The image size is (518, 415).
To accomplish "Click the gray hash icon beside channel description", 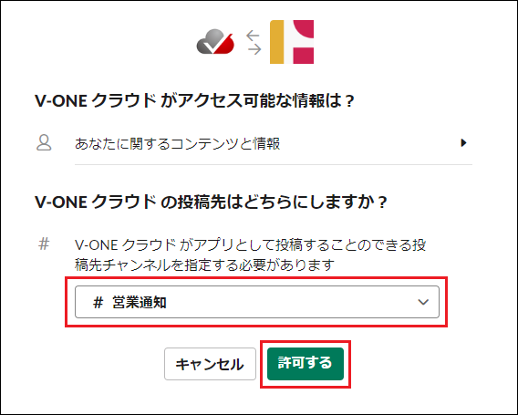I will (44, 244).
